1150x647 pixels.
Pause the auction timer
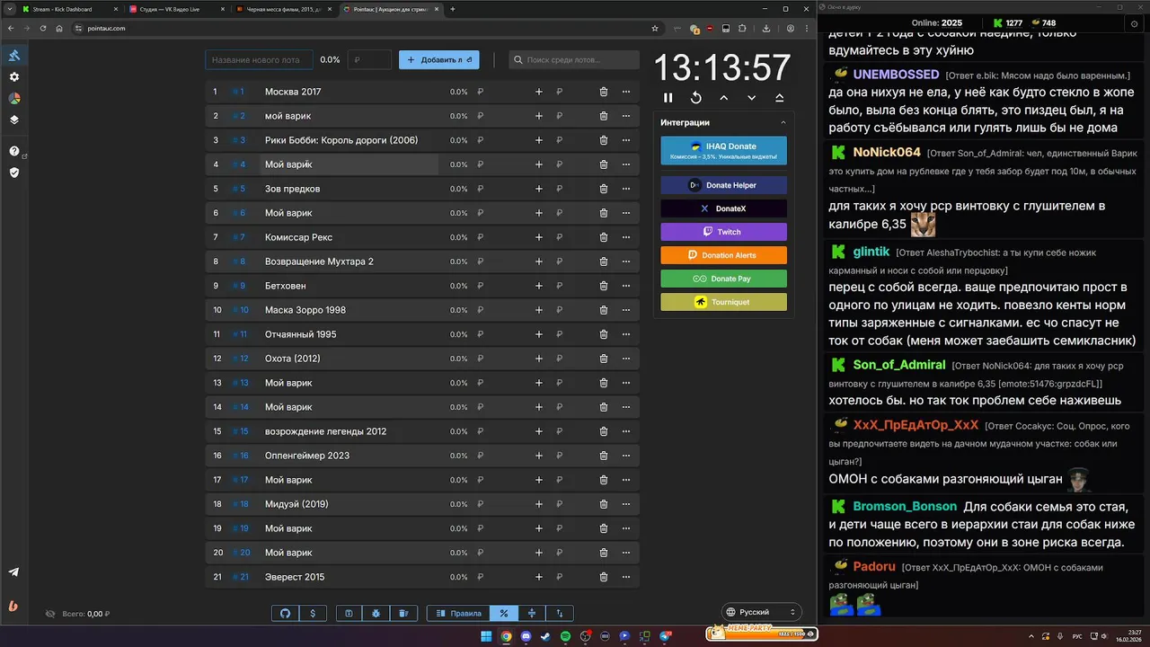coord(668,98)
